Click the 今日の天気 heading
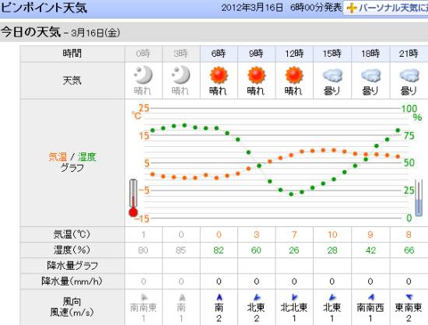The height and width of the screenshot is (325, 428). coord(30,32)
